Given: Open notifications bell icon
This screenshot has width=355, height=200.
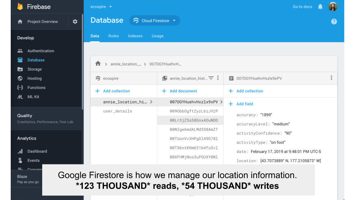Looking at the screenshot, I should [320, 7].
